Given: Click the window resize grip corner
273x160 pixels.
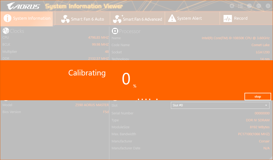Looking at the screenshot, I should (x=271, y=158).
